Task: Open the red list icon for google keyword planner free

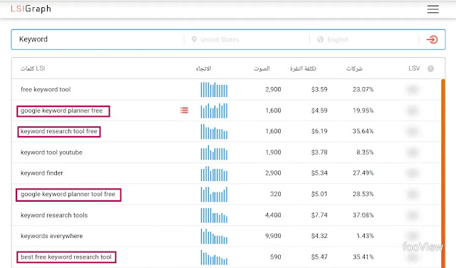Action: (184, 110)
